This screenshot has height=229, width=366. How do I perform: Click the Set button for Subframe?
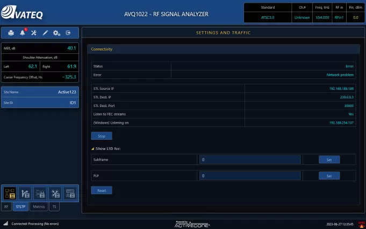(x=329, y=160)
